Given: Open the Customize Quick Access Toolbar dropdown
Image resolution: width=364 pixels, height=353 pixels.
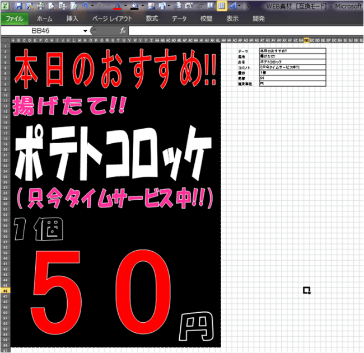Looking at the screenshot, I should point(248,6).
